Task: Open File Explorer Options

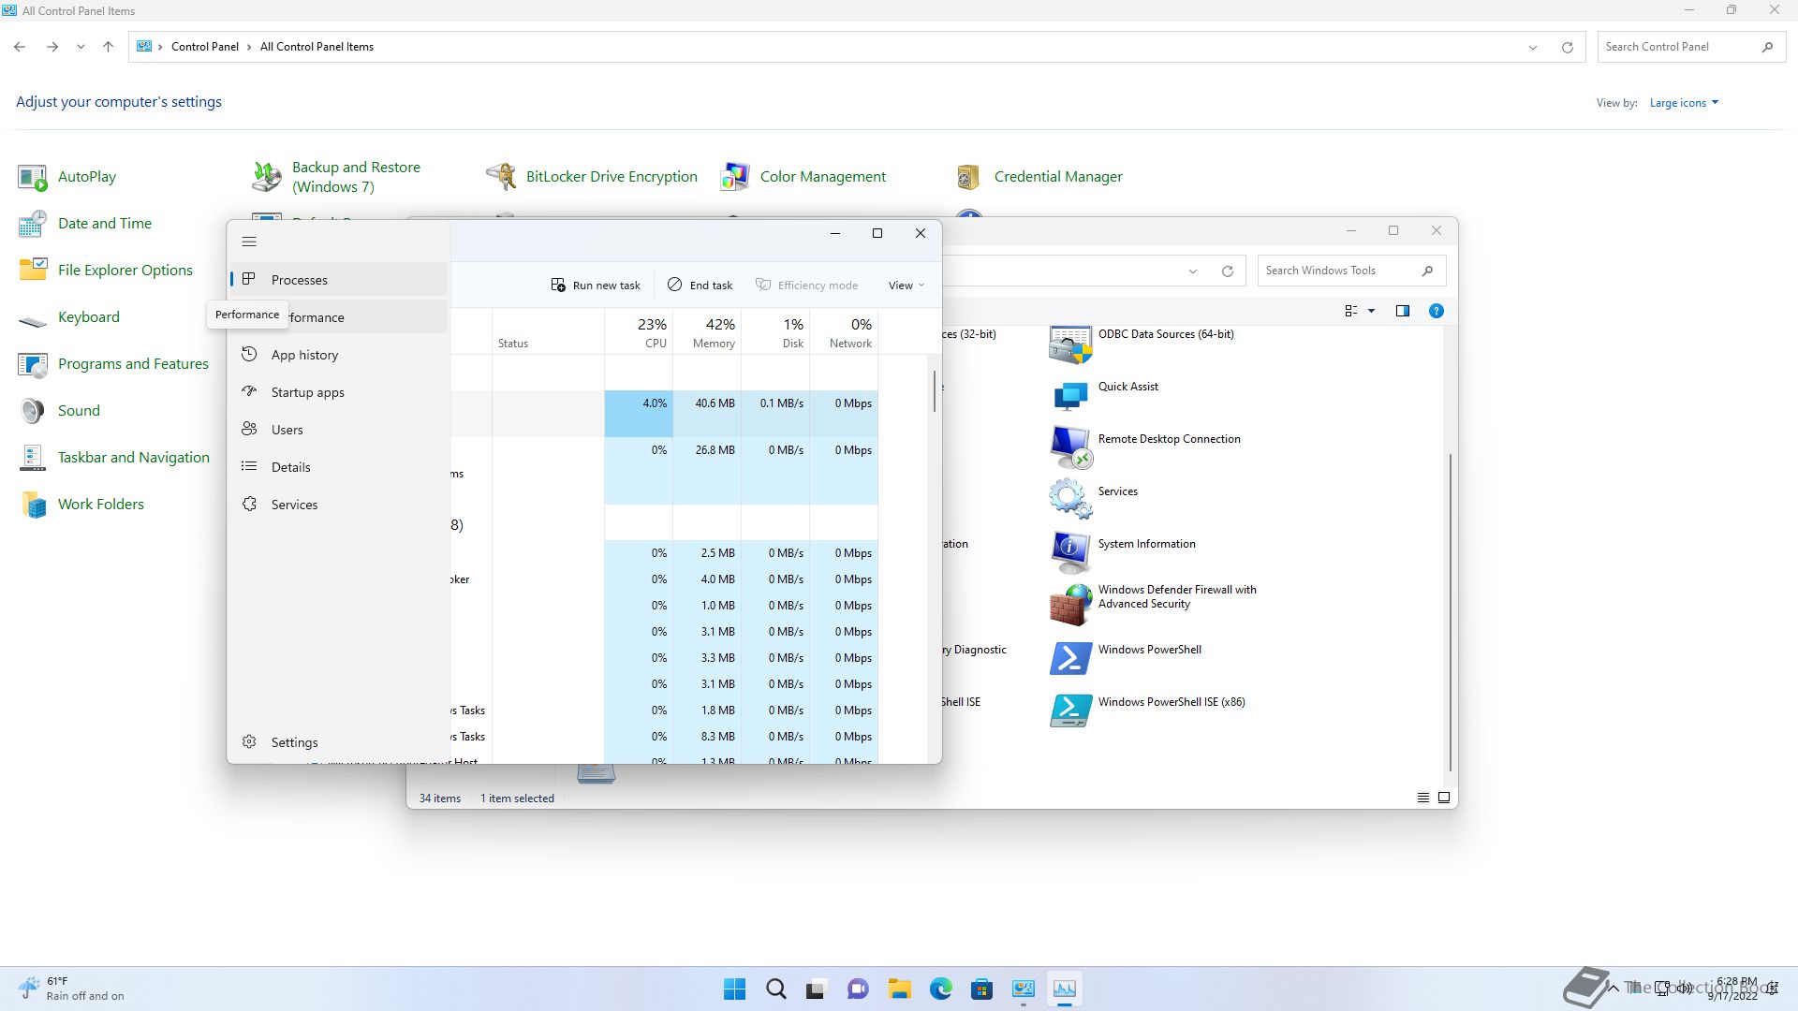Action: [105, 271]
